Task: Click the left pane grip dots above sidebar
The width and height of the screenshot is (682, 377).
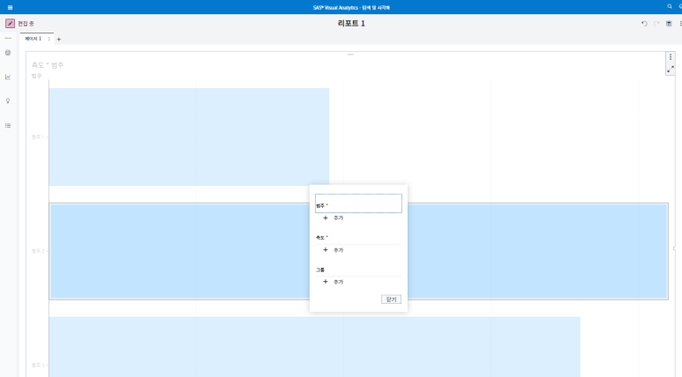Action: coord(8,38)
